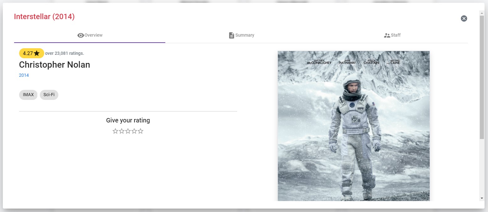Follow the blue 2014 year link
The height and width of the screenshot is (212, 488).
24,75
